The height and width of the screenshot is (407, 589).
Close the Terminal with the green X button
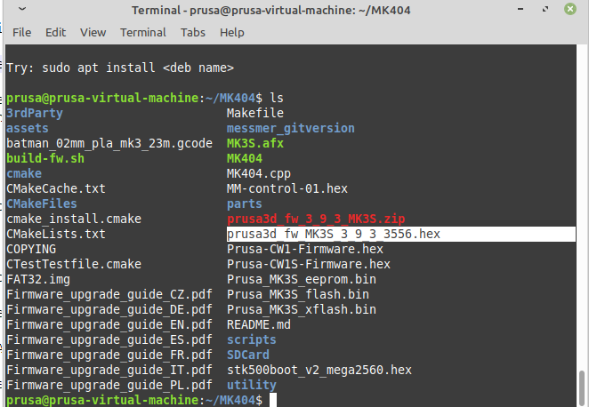click(571, 10)
